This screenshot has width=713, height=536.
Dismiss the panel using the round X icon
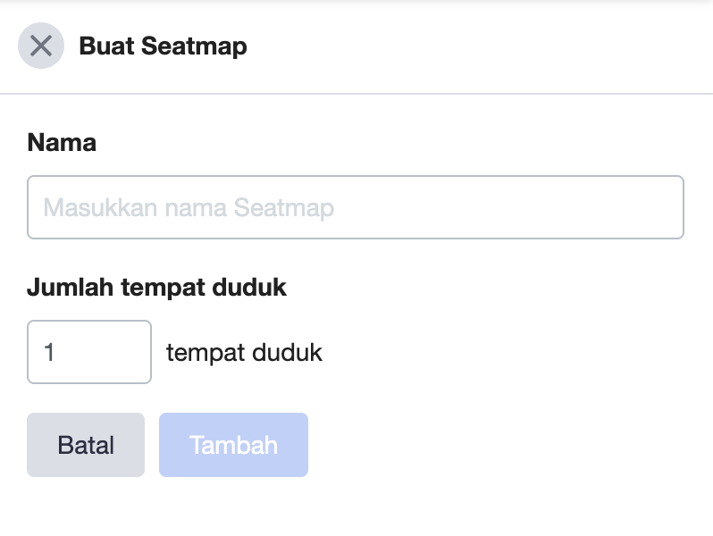click(41, 46)
